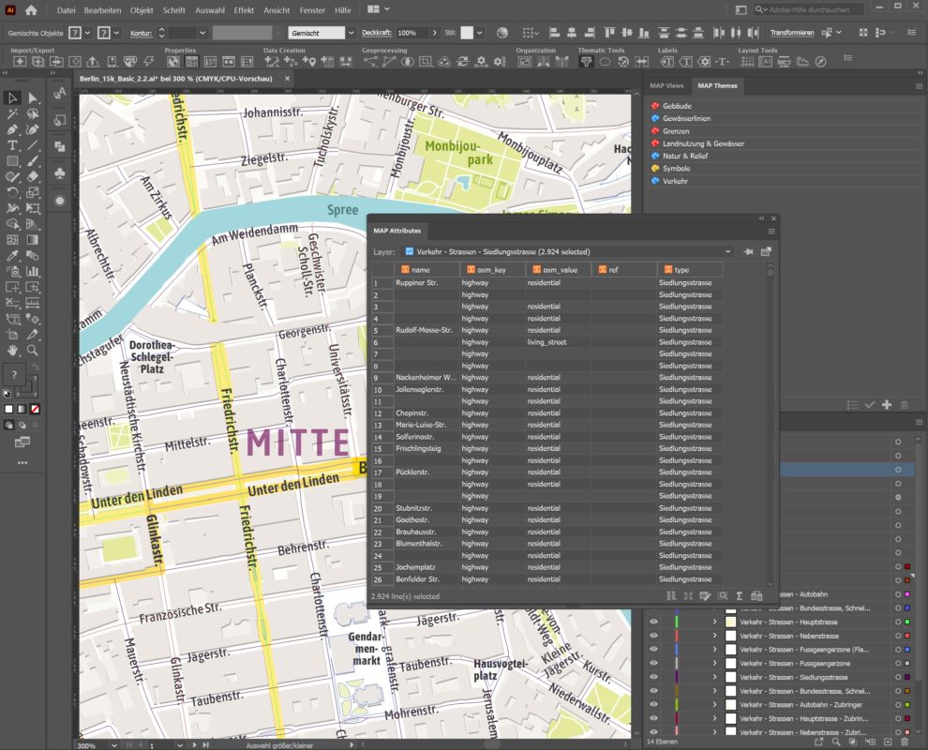Switch to the MAP Views tab

[x=666, y=85]
